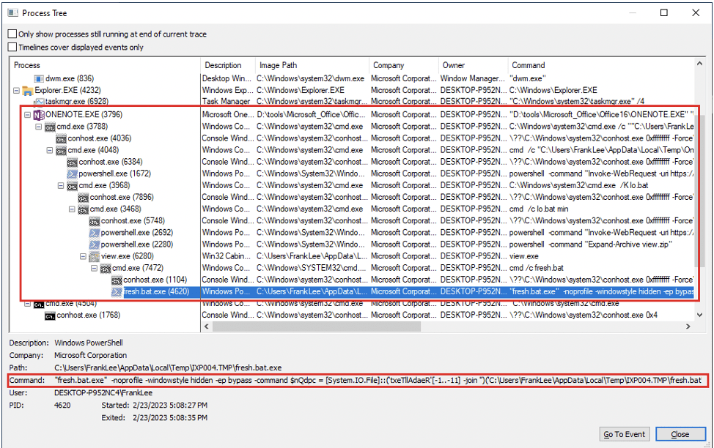This screenshot has width=714, height=448.
Task: Collapse the ONENOTE.EXE tree node
Action: coord(27,115)
